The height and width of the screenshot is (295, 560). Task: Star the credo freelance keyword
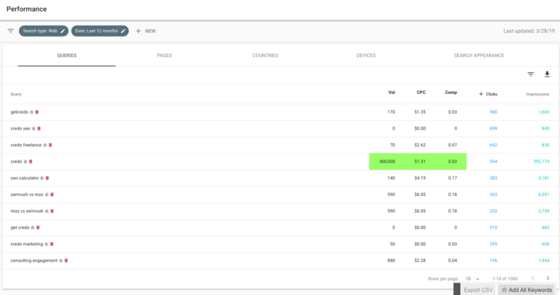[45, 145]
